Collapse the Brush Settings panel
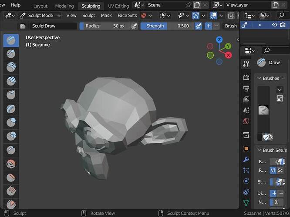Screen dimensions: 290x217 (259, 150)
